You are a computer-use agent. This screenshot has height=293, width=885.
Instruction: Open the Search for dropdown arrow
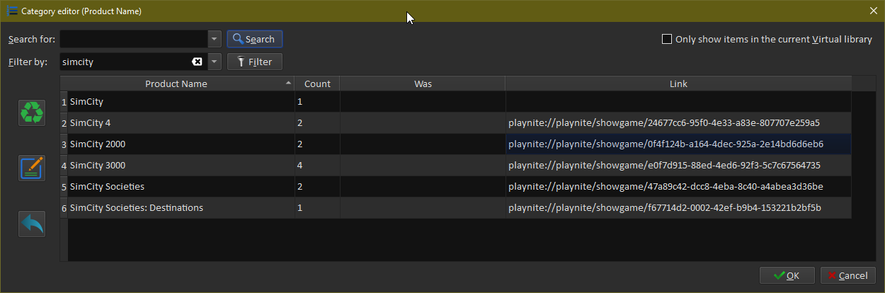[215, 39]
